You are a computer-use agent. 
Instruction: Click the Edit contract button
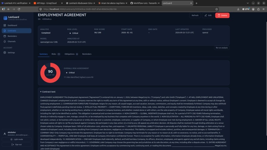208,16
